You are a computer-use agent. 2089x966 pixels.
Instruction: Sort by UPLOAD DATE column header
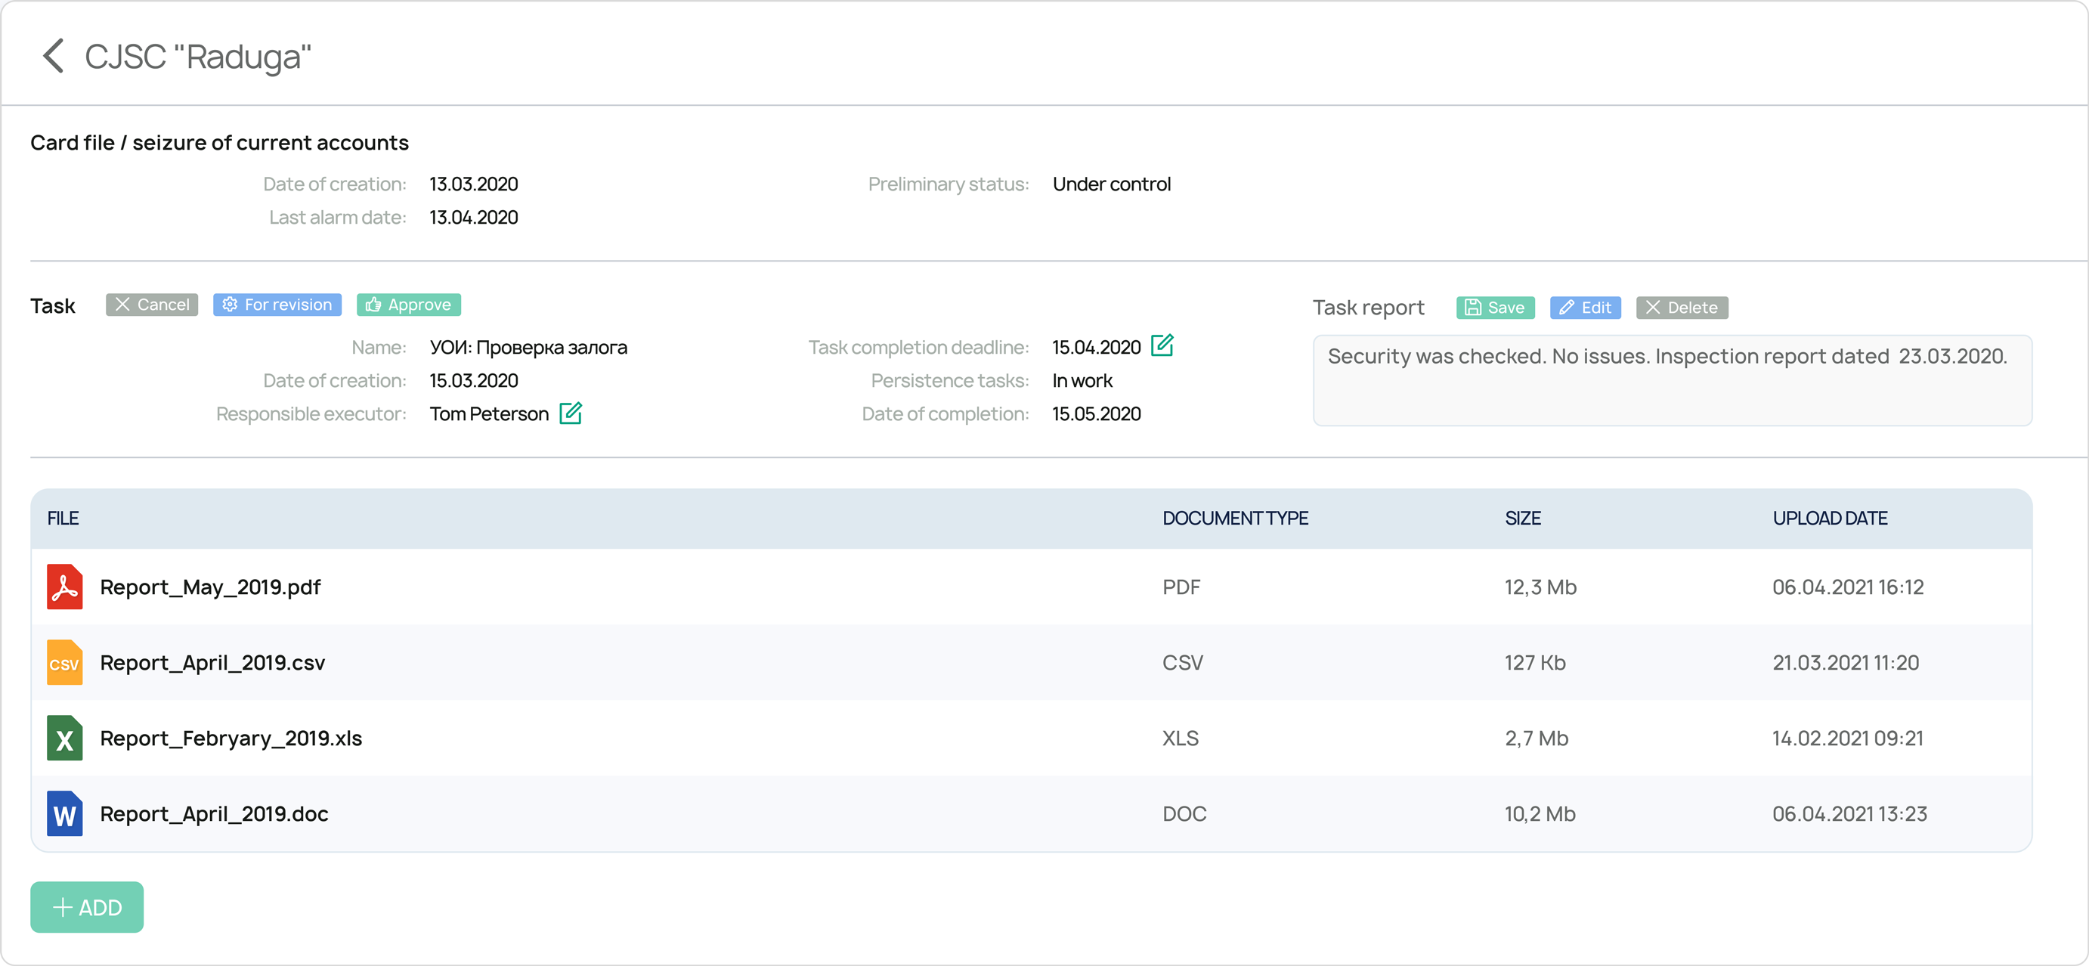click(x=1830, y=519)
